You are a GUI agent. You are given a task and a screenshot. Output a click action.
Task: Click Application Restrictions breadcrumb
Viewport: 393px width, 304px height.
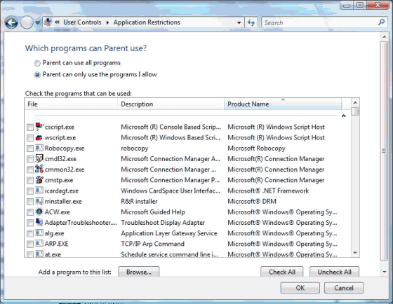click(x=147, y=22)
